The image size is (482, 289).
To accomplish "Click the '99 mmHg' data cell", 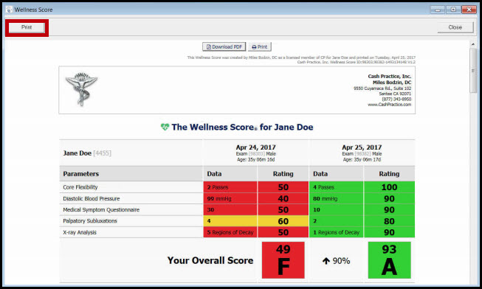I will coord(230,198).
